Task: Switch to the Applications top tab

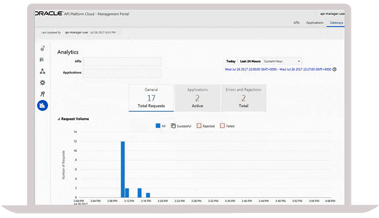Action: pos(315,22)
